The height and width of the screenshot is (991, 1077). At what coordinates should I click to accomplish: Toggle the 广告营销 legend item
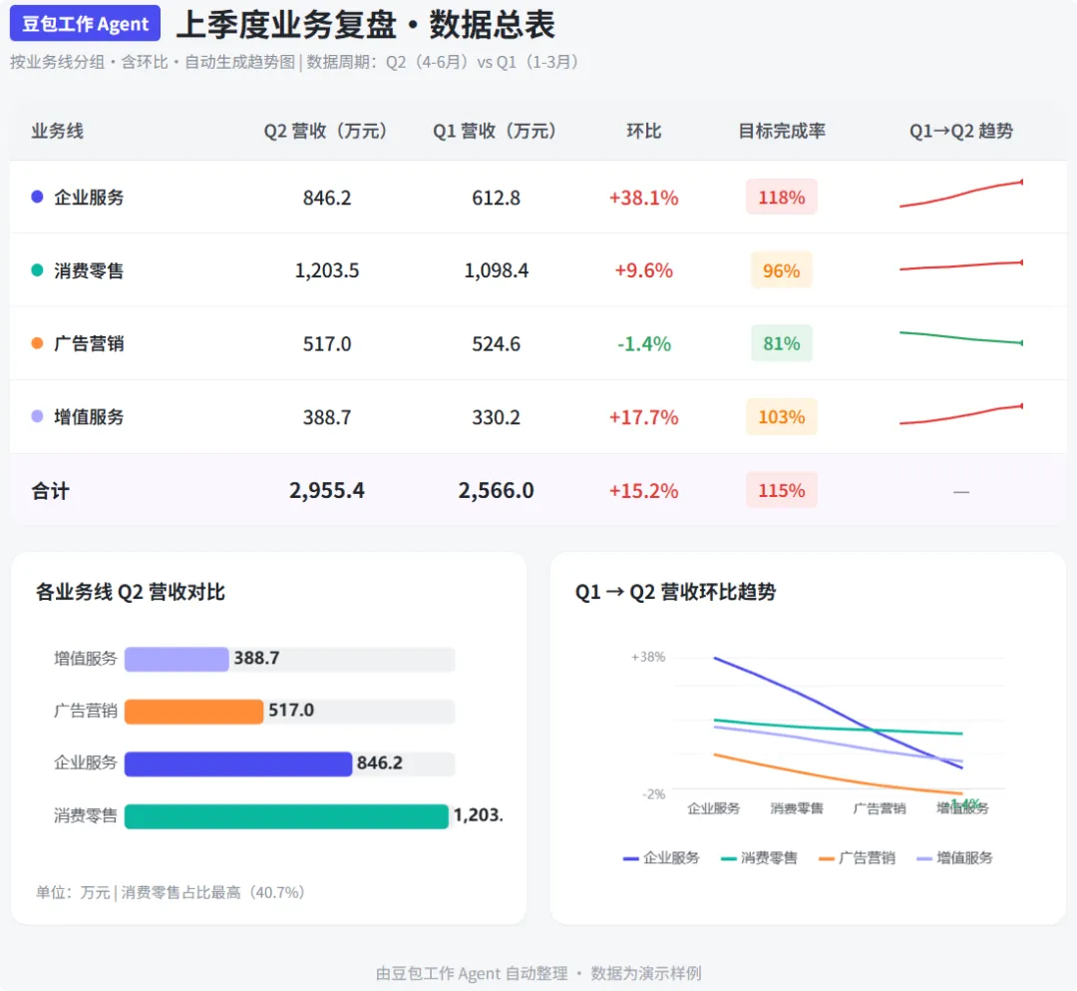[858, 857]
